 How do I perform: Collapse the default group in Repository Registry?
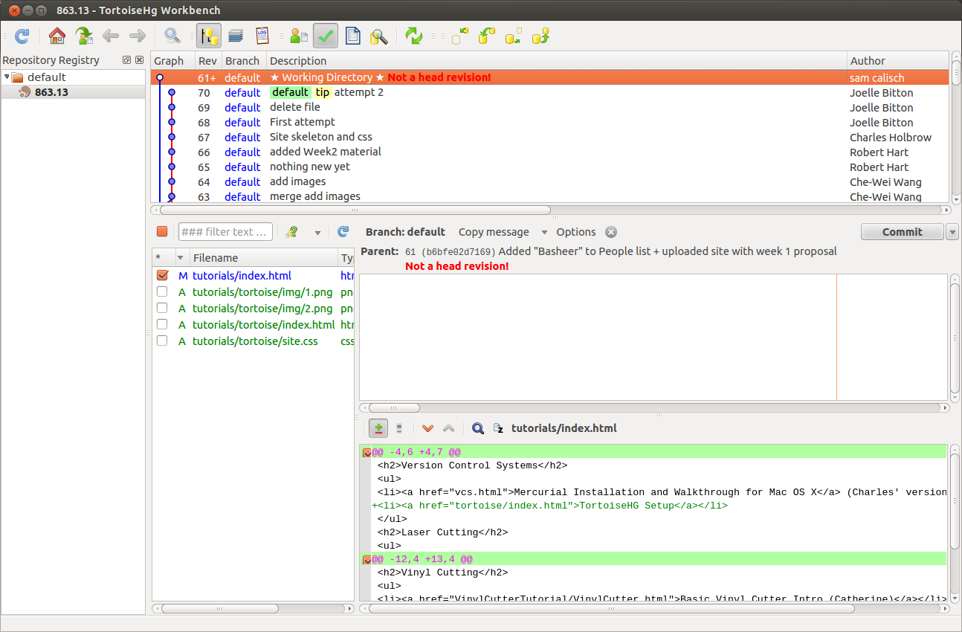[x=7, y=77]
